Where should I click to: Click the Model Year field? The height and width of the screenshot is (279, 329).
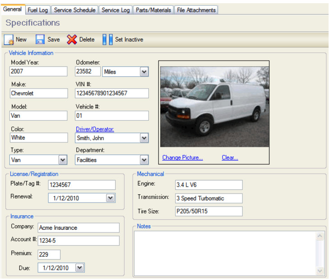tap(38, 71)
